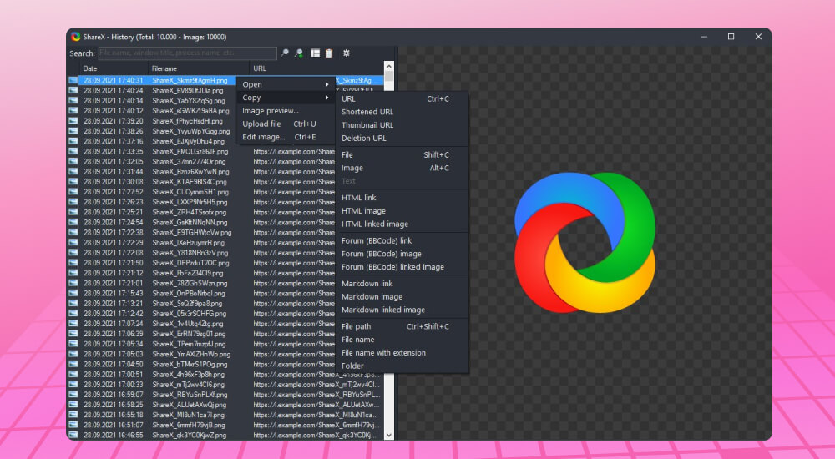Viewport: 835px width, 459px height.
Task: Copy the File path
Action: (x=402, y=326)
